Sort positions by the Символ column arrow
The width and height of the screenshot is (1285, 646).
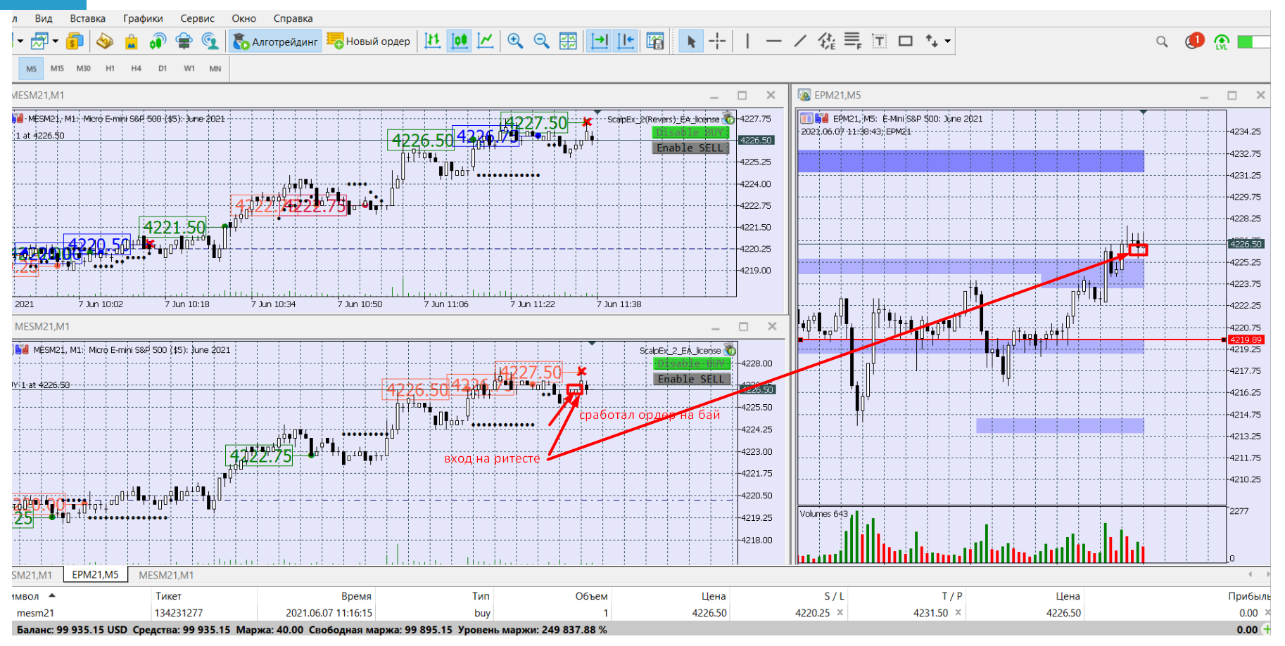[51, 595]
